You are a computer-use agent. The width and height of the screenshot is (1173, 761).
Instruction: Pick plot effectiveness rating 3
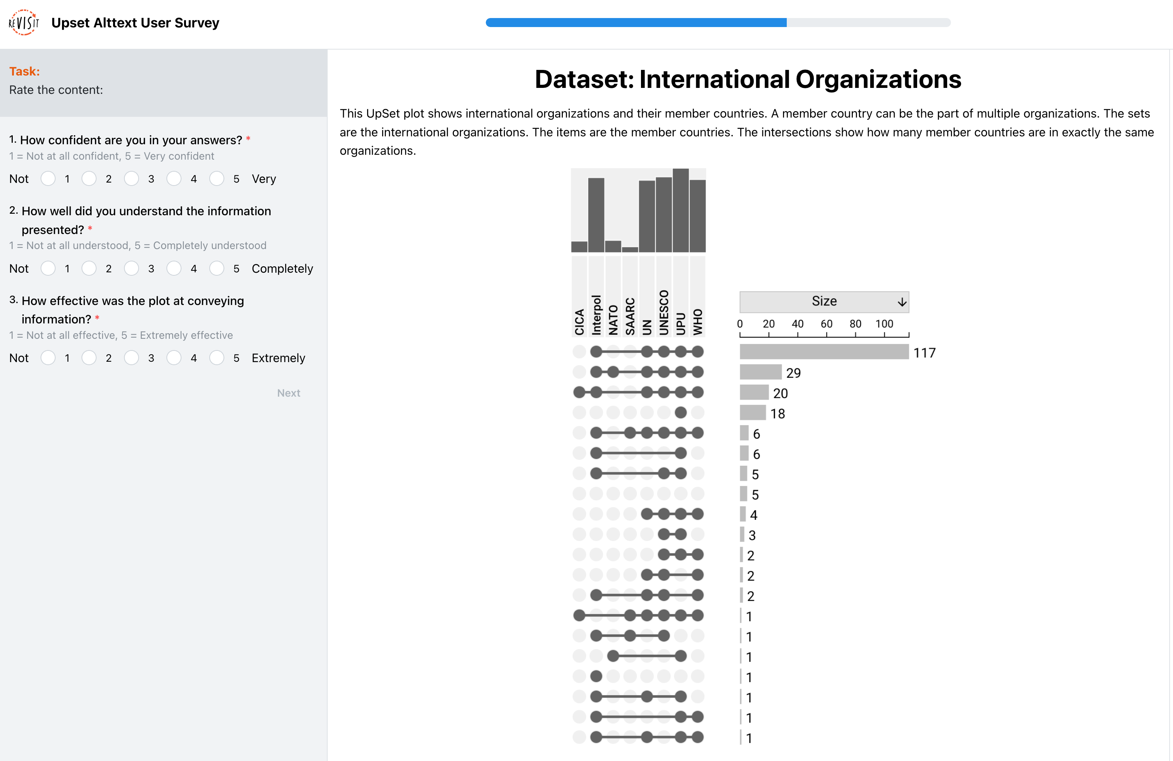tap(132, 358)
